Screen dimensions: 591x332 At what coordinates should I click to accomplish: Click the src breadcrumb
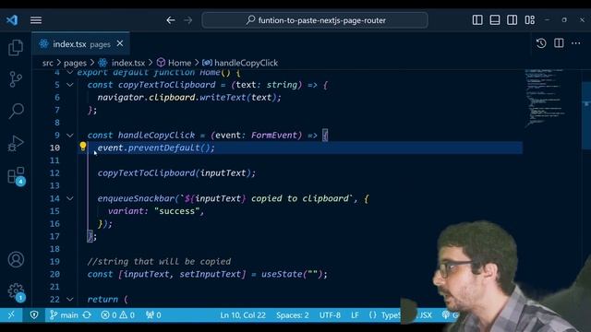pos(48,63)
